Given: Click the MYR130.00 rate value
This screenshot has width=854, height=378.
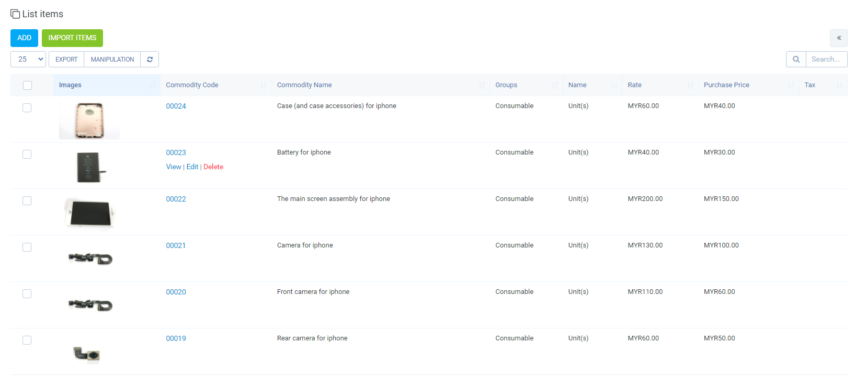Looking at the screenshot, I should click(x=645, y=245).
